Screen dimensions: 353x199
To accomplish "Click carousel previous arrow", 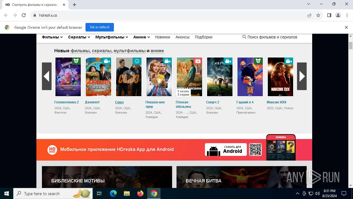I will [x=47, y=76].
